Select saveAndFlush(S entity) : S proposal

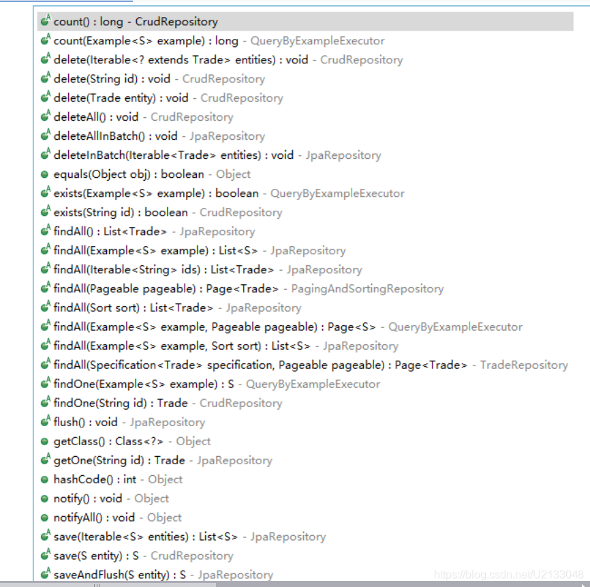point(305,575)
